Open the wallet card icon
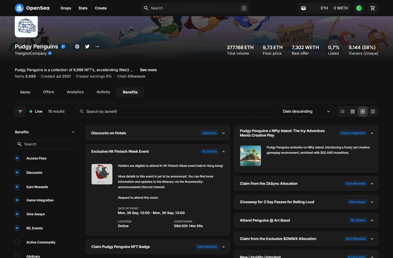Image resolution: width=393 pixels, height=258 pixels. pyautogui.click(x=304, y=8)
